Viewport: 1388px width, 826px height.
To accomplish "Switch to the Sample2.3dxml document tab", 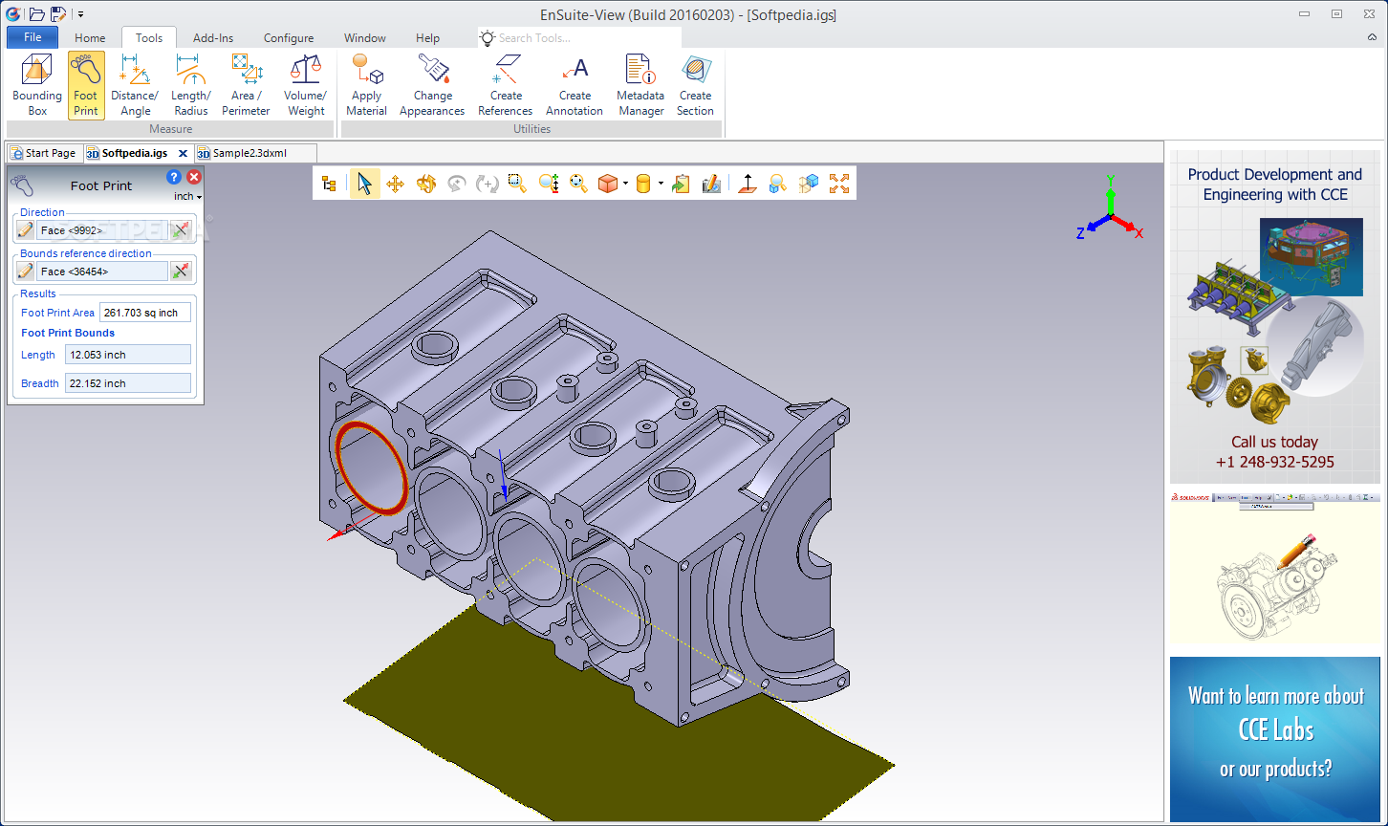I will coord(253,153).
